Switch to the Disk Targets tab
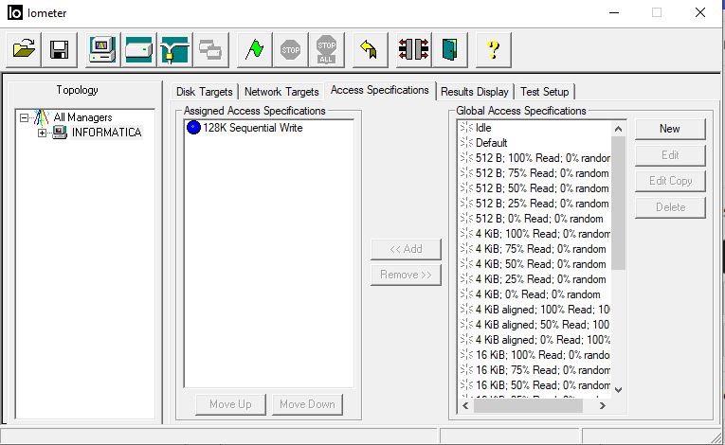Viewport: 725px width, 445px height. click(x=204, y=92)
